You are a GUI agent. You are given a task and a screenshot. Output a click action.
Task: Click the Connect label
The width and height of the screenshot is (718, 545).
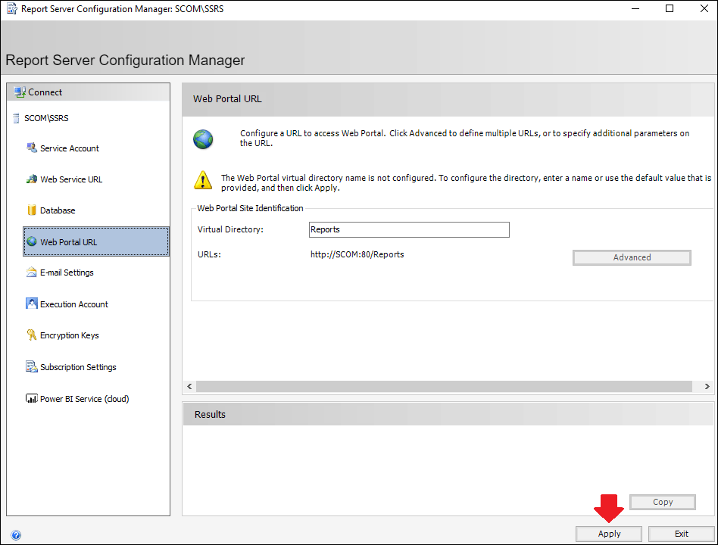pos(45,92)
